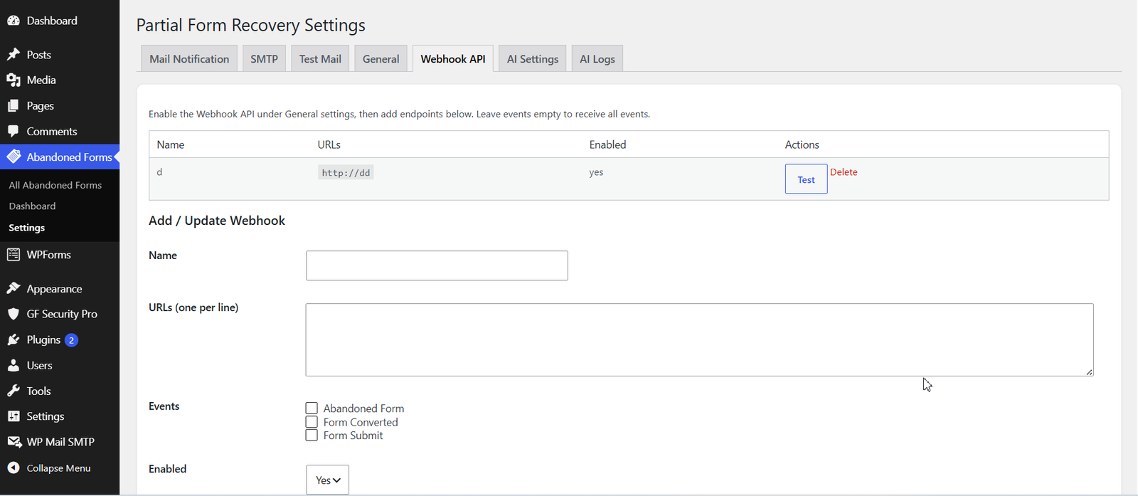Click Collapse Menu text

(58, 468)
